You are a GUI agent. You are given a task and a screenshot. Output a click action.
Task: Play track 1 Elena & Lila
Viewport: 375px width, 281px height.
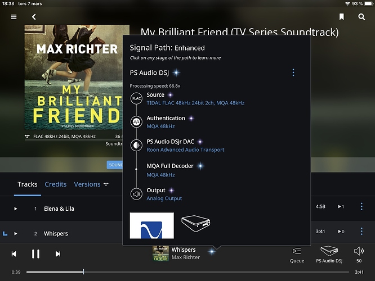coord(16,209)
